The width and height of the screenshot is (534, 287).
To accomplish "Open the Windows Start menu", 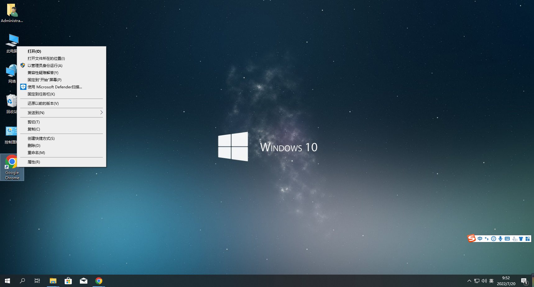I will coord(7,281).
